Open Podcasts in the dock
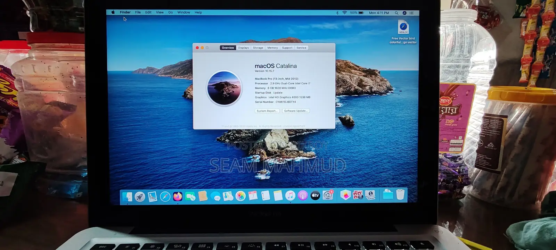 [303, 196]
